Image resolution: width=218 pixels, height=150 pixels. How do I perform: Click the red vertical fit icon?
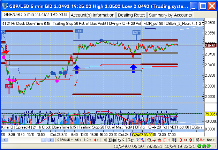[x=181, y=140]
